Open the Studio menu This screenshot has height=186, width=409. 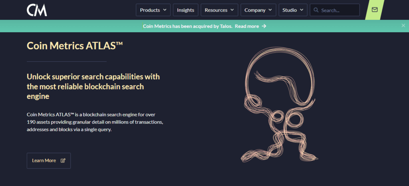pyautogui.click(x=290, y=10)
